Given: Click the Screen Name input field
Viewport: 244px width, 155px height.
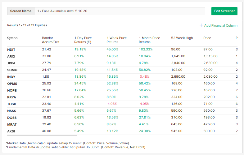Looking at the screenshot, I should tap(120, 11).
